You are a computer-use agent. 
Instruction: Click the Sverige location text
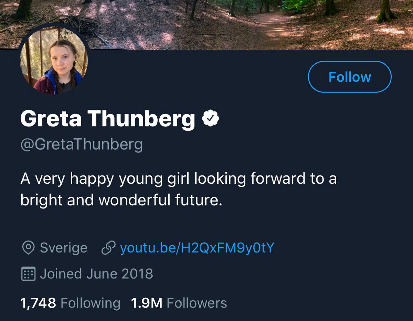[x=64, y=248]
